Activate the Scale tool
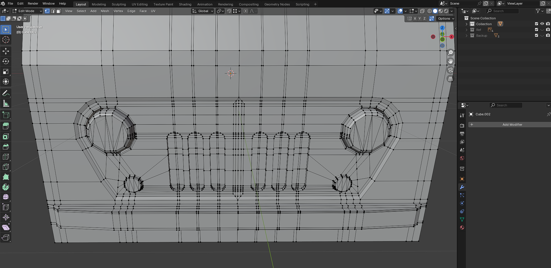Viewport: 551px width, 268px height. coord(6,71)
